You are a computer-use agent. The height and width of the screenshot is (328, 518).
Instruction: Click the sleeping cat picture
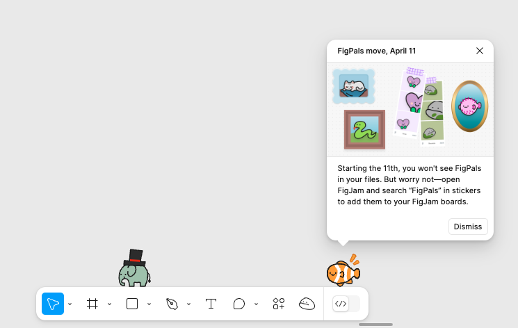(353, 86)
